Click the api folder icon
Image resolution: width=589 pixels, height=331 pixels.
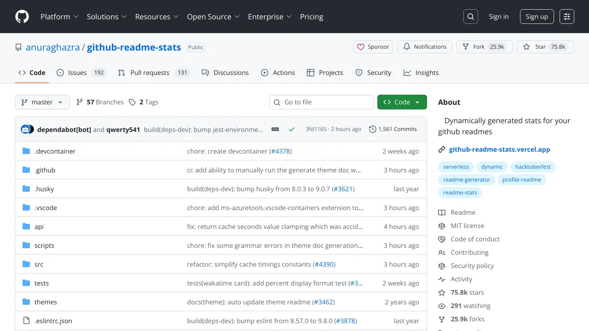pyautogui.click(x=26, y=226)
